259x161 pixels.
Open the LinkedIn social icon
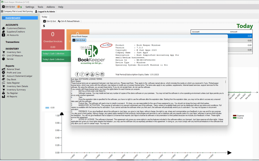[97, 74]
